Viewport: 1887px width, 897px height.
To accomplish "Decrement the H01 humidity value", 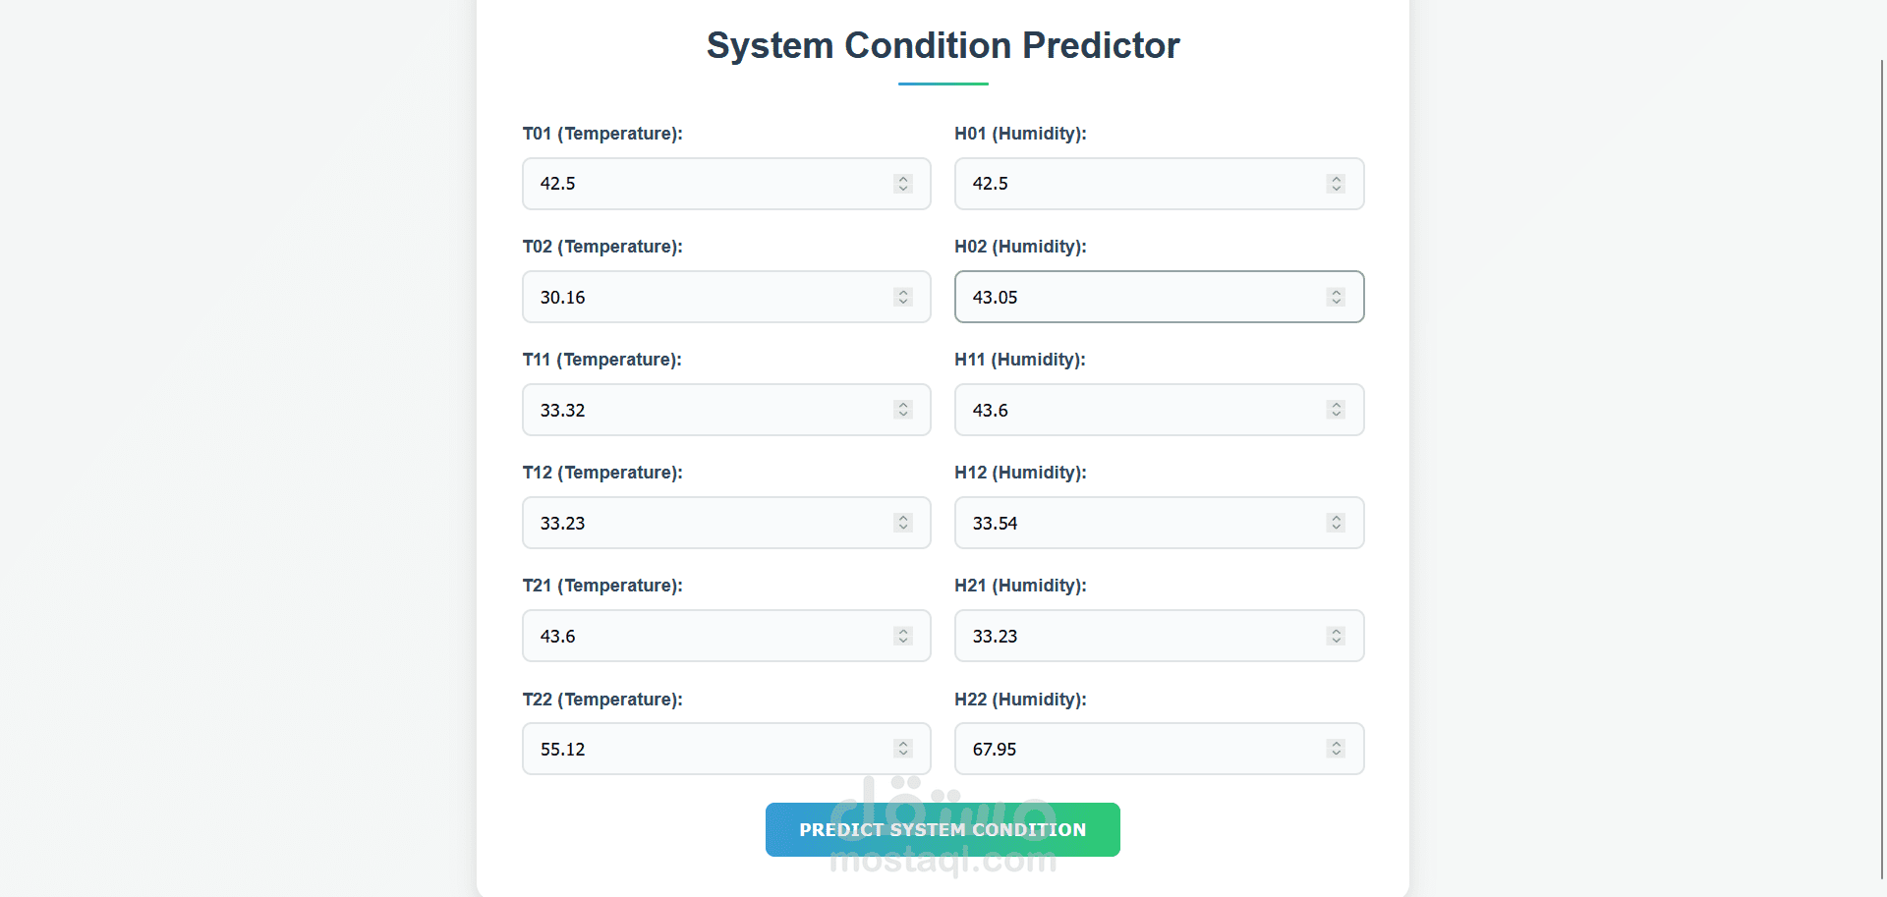I will (x=1336, y=188).
